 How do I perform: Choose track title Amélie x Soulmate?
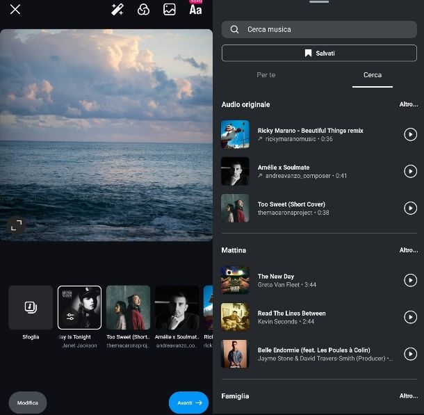point(284,168)
